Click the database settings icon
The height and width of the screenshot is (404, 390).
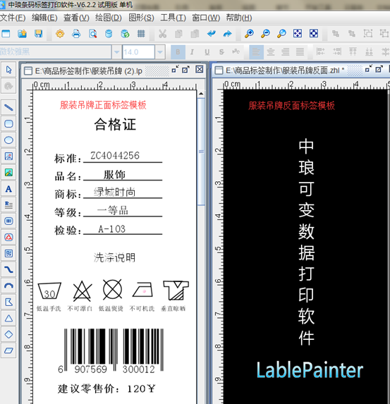(x=109, y=34)
